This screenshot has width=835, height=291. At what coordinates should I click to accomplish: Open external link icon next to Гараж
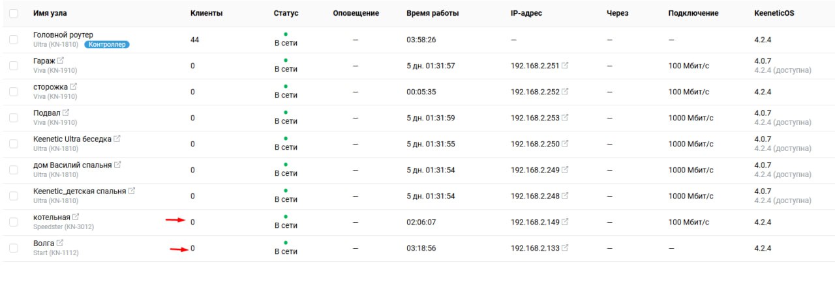tap(61, 61)
